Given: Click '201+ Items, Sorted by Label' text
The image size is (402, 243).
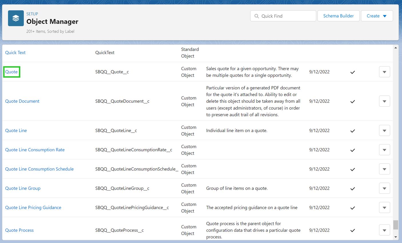Looking at the screenshot, I should click(x=50, y=31).
